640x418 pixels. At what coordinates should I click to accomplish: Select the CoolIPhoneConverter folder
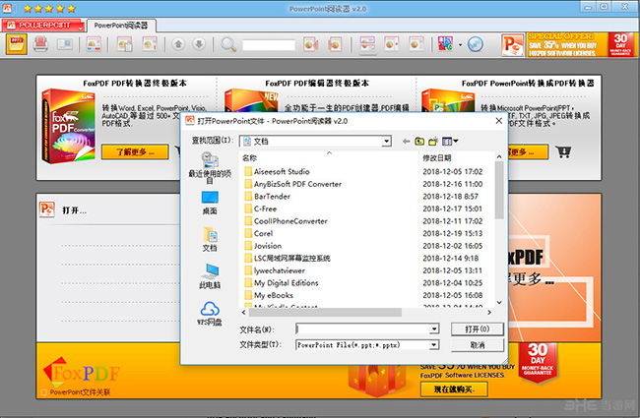pyautogui.click(x=286, y=221)
